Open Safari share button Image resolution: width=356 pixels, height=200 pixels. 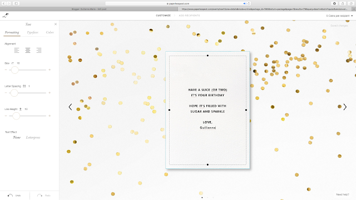pos(343,3)
